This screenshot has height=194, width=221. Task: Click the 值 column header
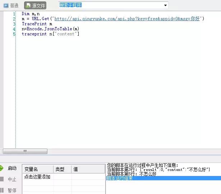pyautogui.click(x=88, y=169)
